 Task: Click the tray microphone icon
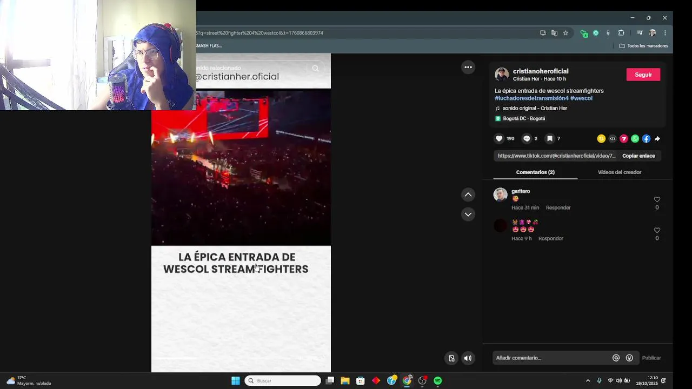point(599,381)
